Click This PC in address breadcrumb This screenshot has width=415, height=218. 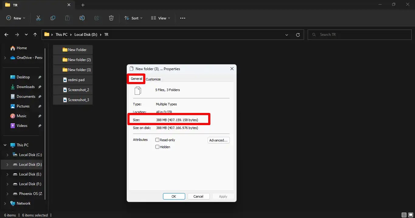pyautogui.click(x=61, y=35)
